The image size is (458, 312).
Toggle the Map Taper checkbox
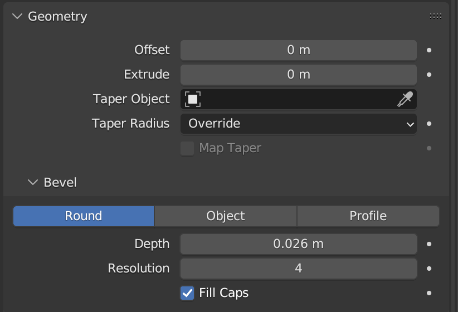coord(187,148)
